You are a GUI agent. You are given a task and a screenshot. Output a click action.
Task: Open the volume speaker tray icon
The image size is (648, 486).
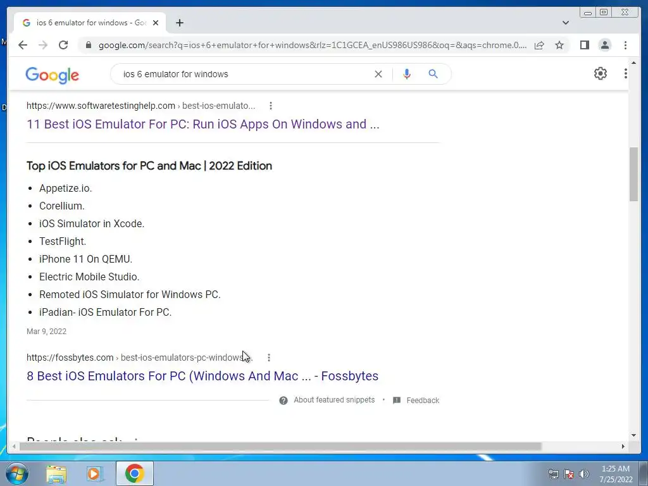584,474
